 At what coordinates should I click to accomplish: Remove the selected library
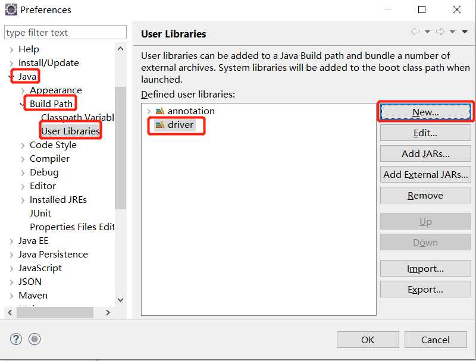click(x=425, y=195)
